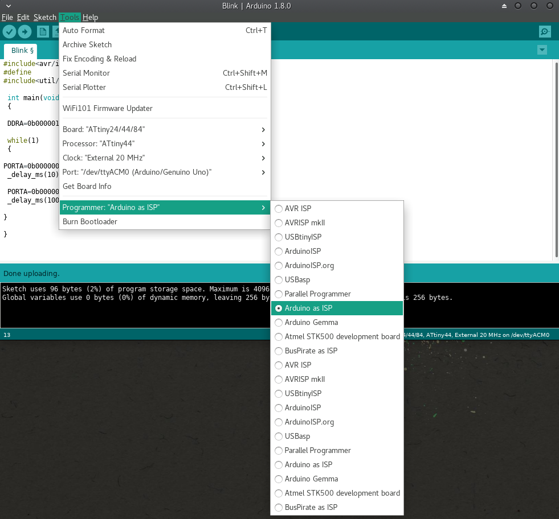Click line number 13 in status bar
This screenshot has height=519, width=559.
coord(7,335)
